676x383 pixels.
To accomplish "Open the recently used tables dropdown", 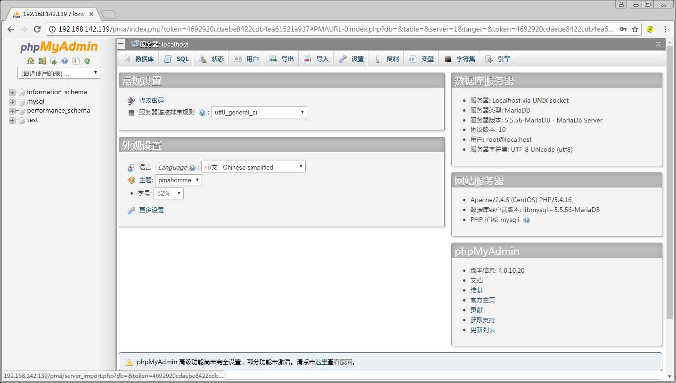I will tap(58, 73).
